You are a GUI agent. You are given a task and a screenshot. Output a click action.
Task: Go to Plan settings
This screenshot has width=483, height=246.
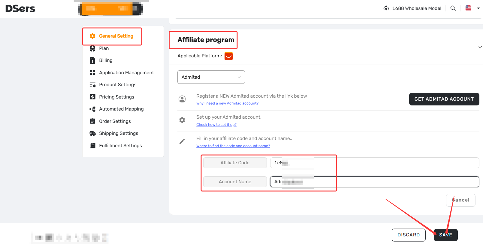pyautogui.click(x=104, y=48)
